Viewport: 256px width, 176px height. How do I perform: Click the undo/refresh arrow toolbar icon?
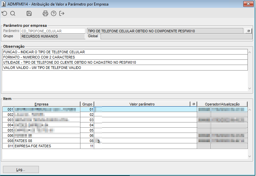coord(5,13)
